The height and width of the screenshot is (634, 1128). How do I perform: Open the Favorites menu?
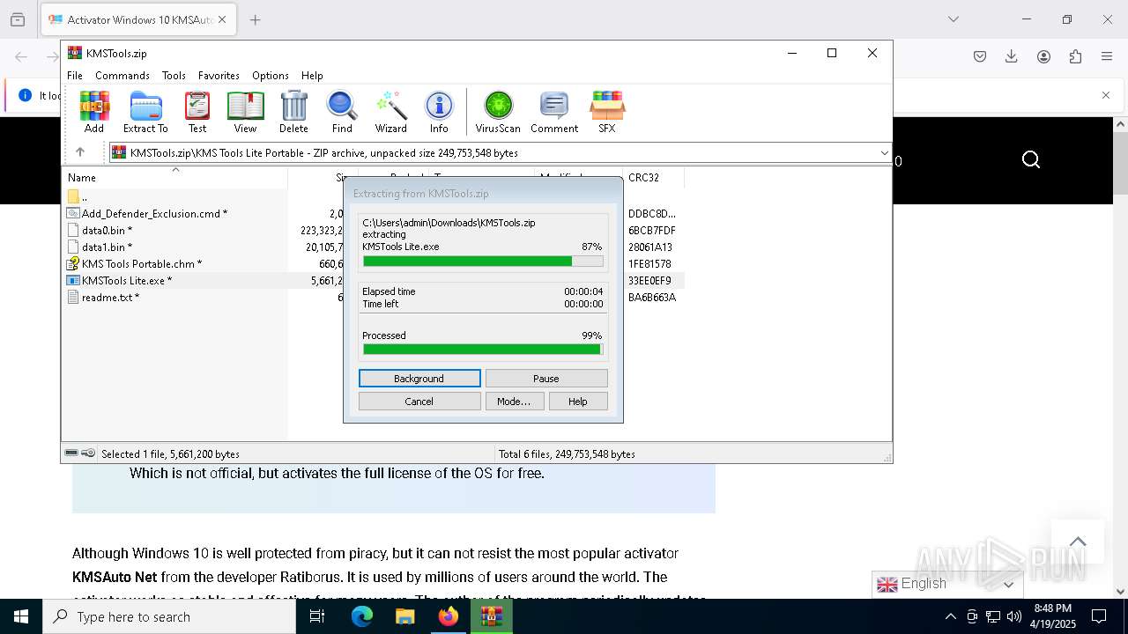pos(219,76)
